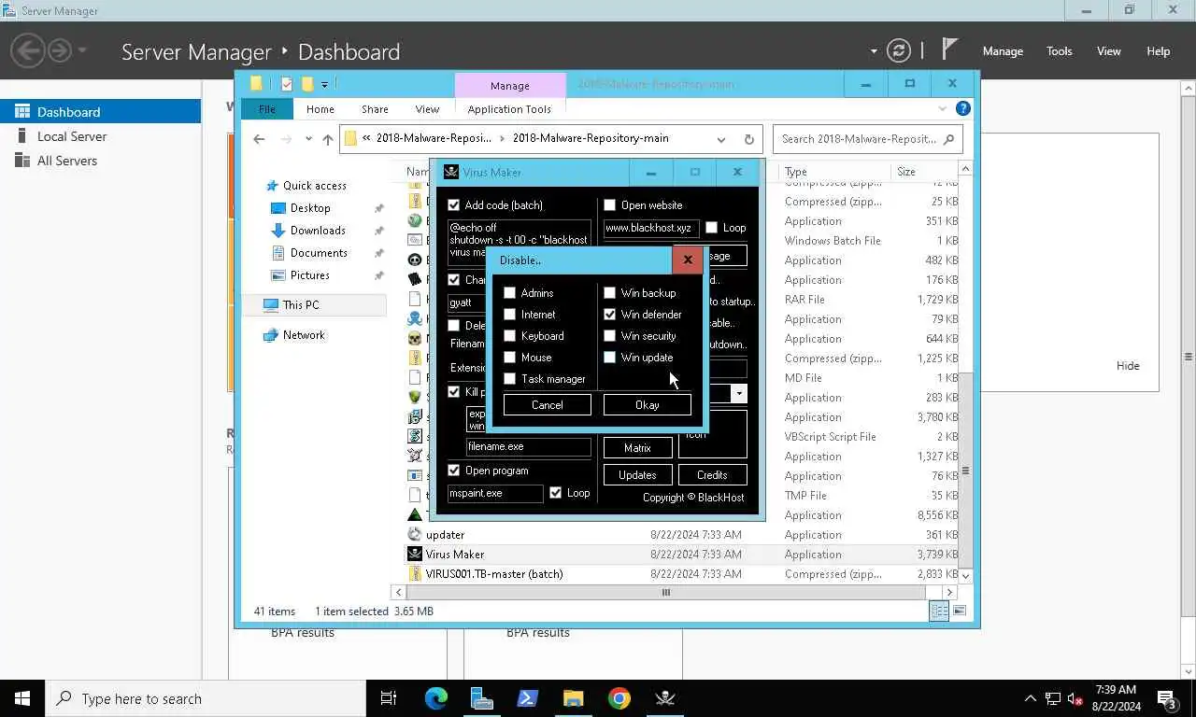Click the Explorer horizontal scrollbar thumb
The width and height of the screenshot is (1196, 717).
(x=666, y=592)
